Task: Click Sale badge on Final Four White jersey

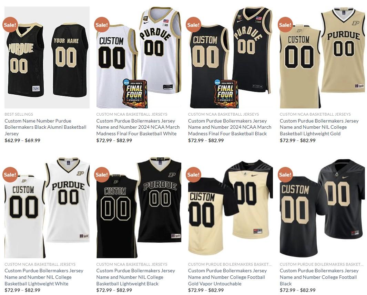Action: pyautogui.click(x=102, y=24)
